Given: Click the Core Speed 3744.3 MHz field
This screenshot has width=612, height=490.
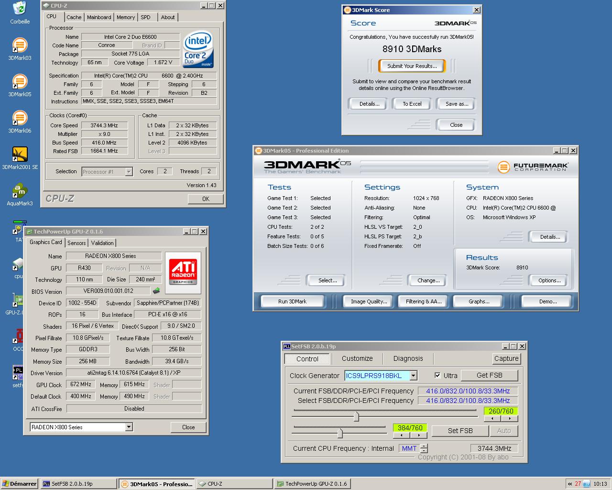Looking at the screenshot, I should pyautogui.click(x=104, y=125).
